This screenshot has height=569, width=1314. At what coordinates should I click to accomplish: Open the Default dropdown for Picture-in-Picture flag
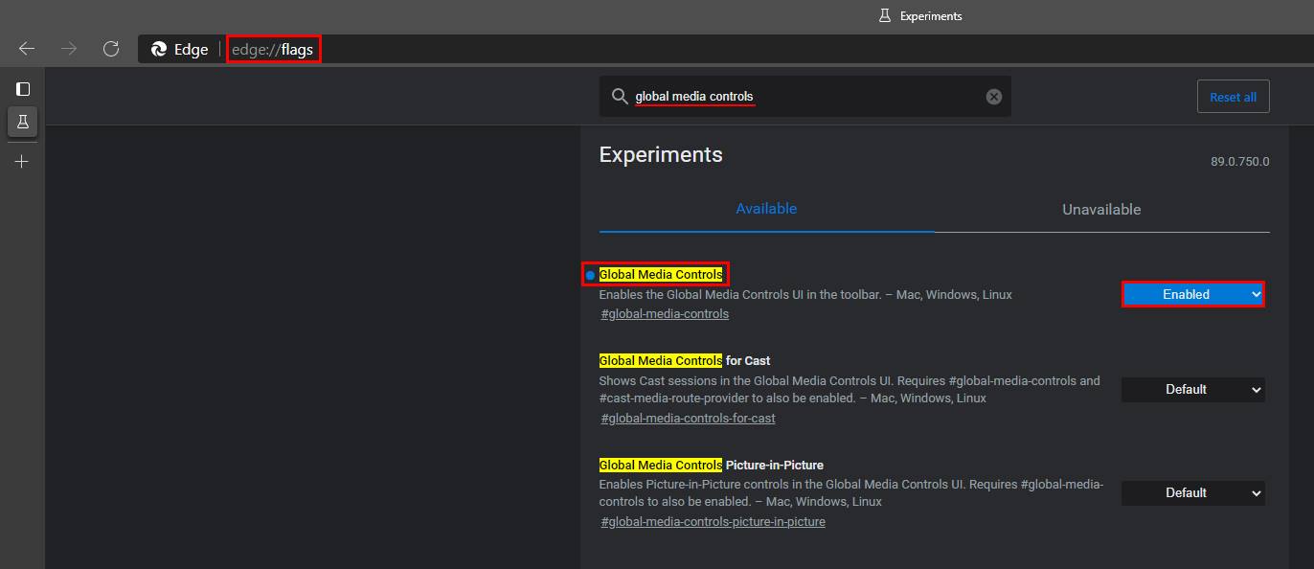tap(1193, 492)
